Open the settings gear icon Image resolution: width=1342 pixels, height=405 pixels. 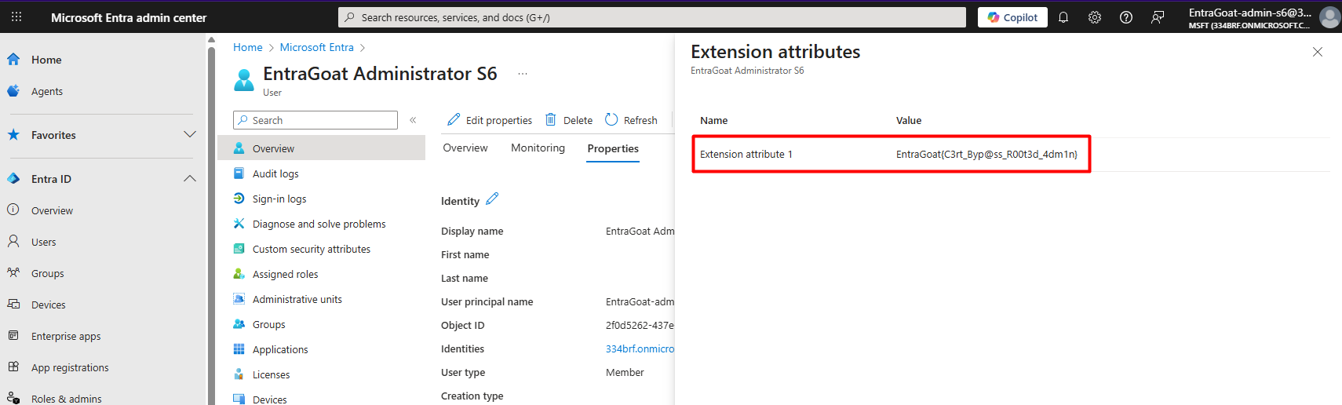1095,17
